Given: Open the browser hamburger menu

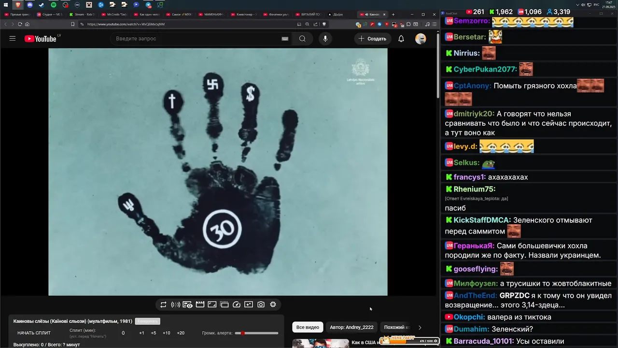Looking at the screenshot, I should pyautogui.click(x=434, y=24).
